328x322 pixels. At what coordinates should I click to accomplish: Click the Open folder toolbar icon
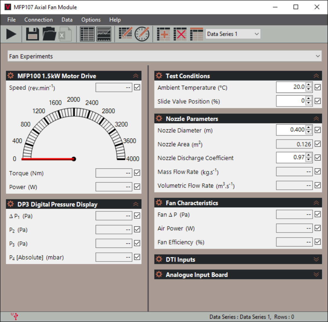[x=49, y=34]
